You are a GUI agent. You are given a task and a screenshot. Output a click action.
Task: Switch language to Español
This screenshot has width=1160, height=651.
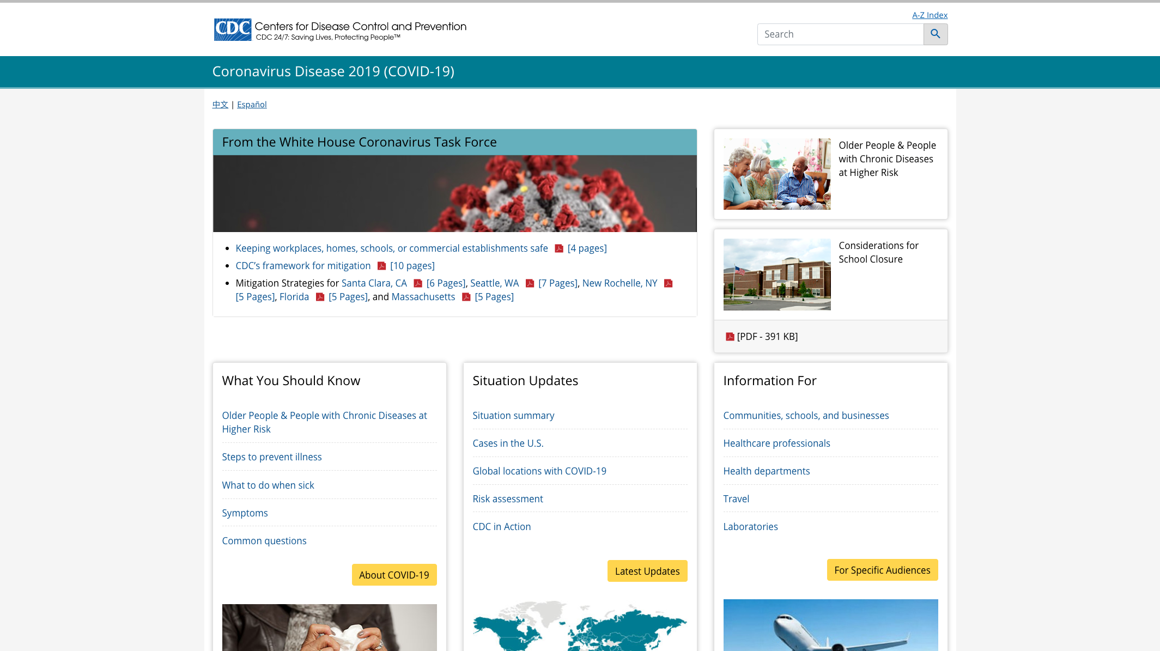tap(252, 105)
